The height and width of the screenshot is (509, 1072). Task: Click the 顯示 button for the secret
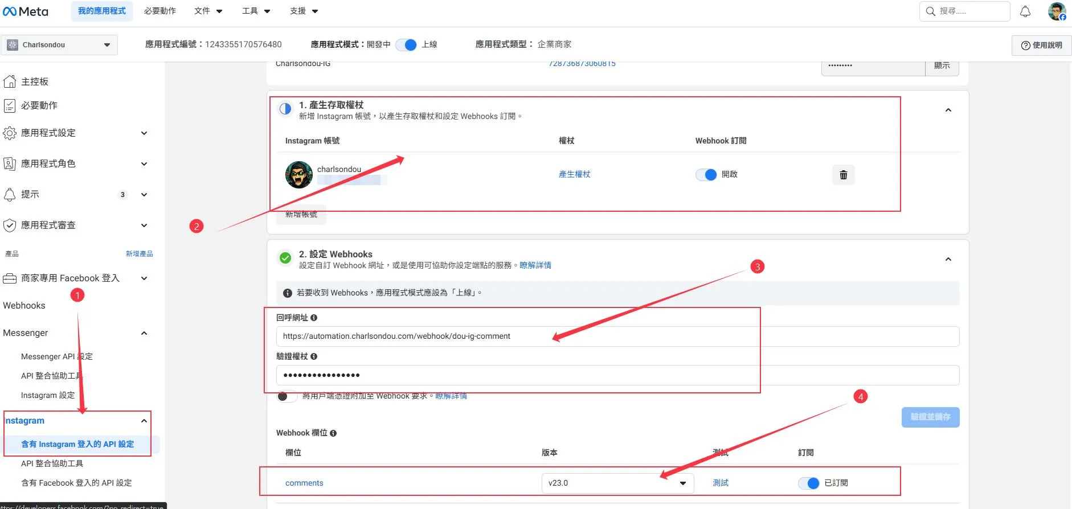942,66
